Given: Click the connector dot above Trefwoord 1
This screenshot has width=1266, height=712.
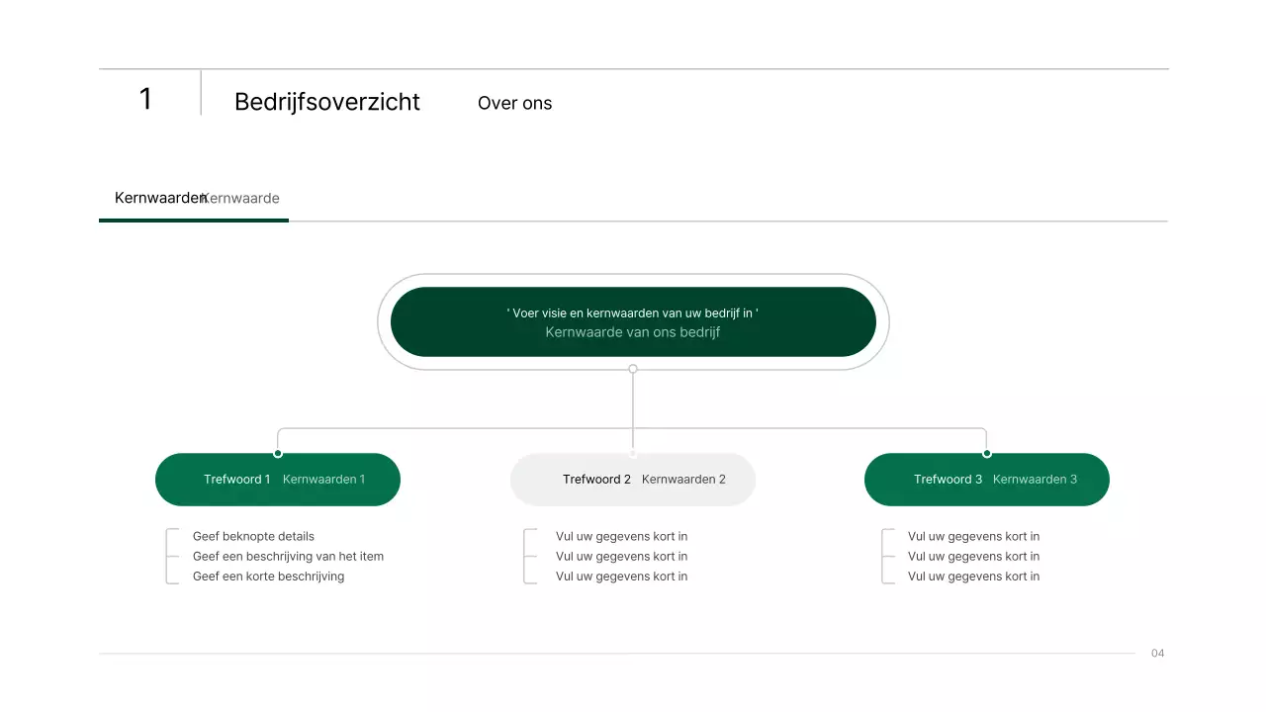Looking at the screenshot, I should 280,453.
